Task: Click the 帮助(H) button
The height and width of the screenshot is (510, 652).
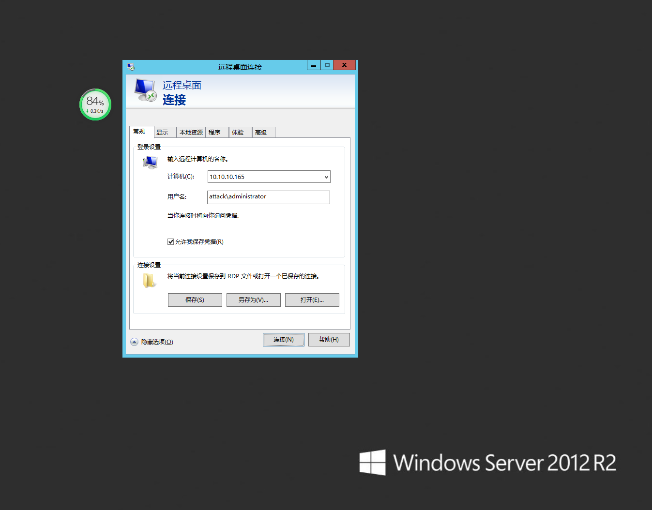Action: [329, 340]
